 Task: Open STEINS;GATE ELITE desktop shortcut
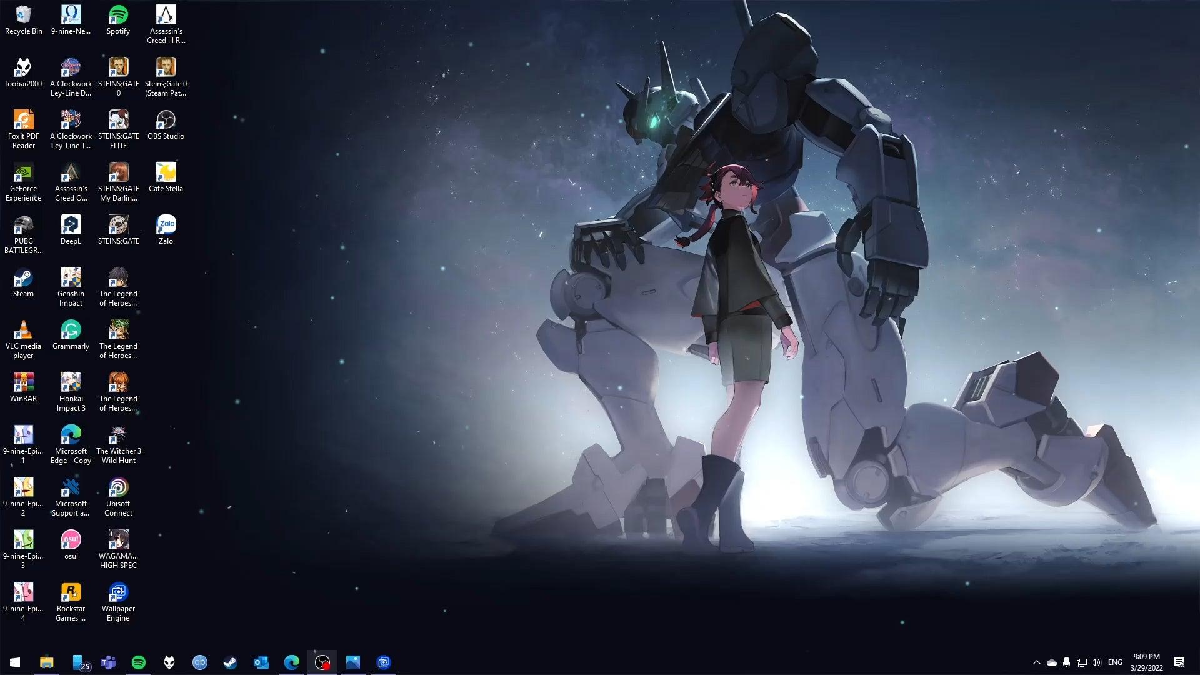pos(118,129)
